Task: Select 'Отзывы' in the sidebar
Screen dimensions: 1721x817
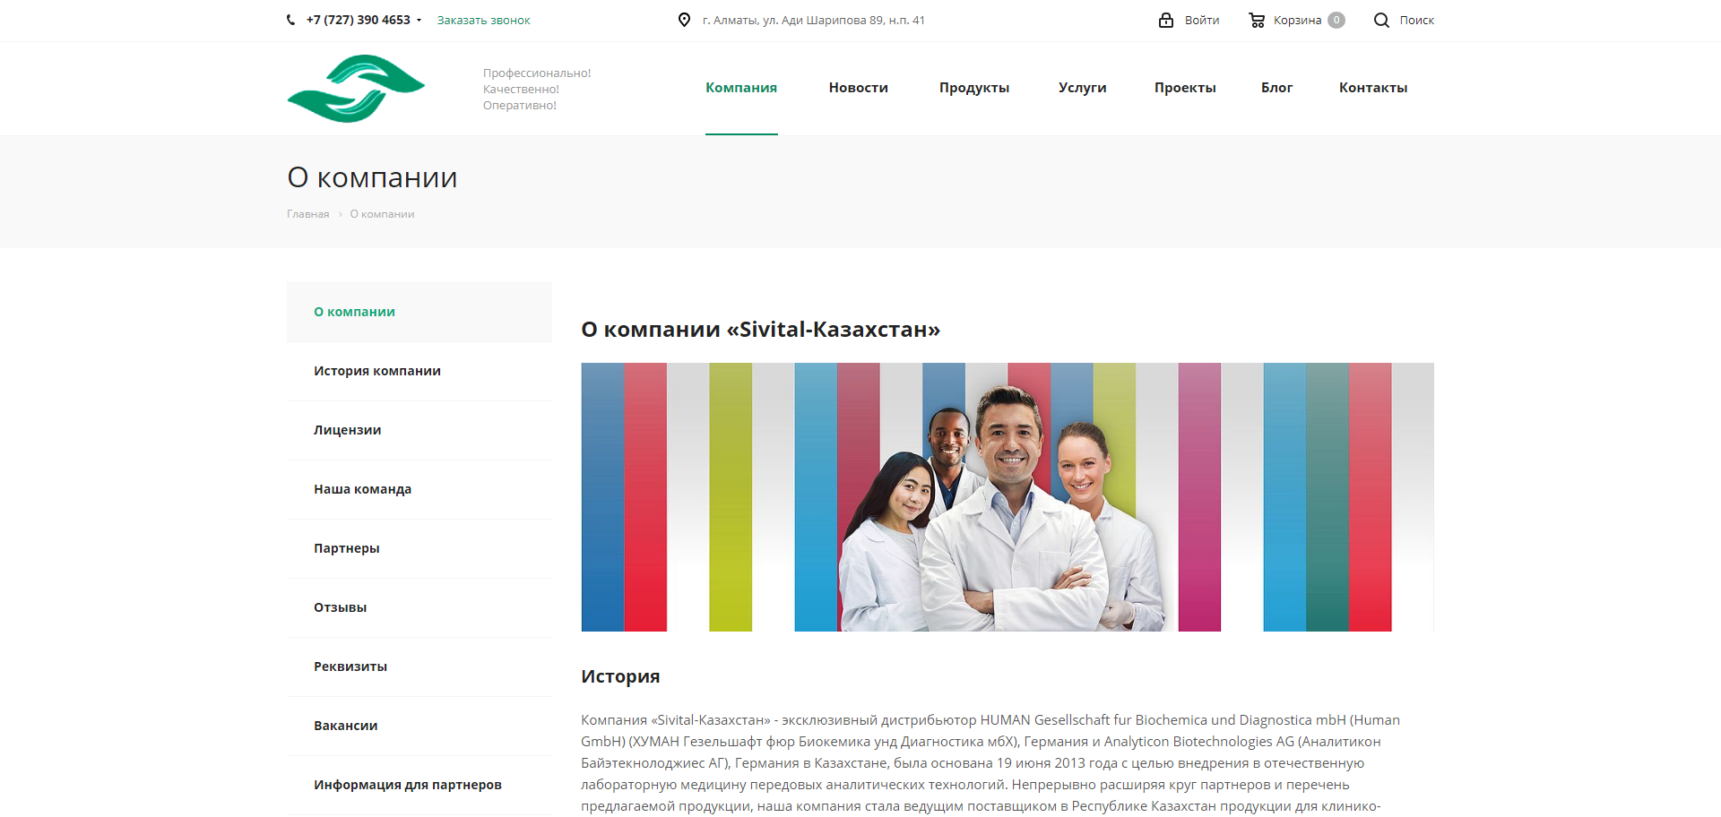Action: point(419,607)
